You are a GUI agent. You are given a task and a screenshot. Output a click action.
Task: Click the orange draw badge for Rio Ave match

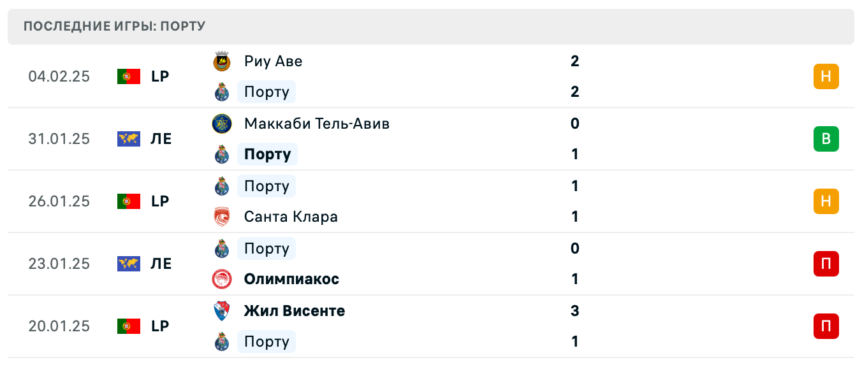(826, 76)
